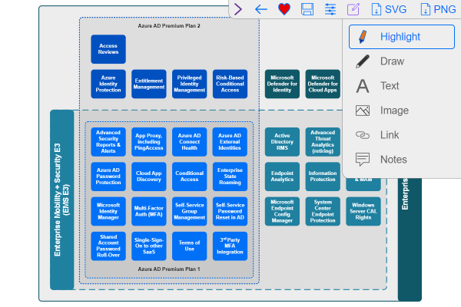Select the Notes option in menu

(402, 160)
